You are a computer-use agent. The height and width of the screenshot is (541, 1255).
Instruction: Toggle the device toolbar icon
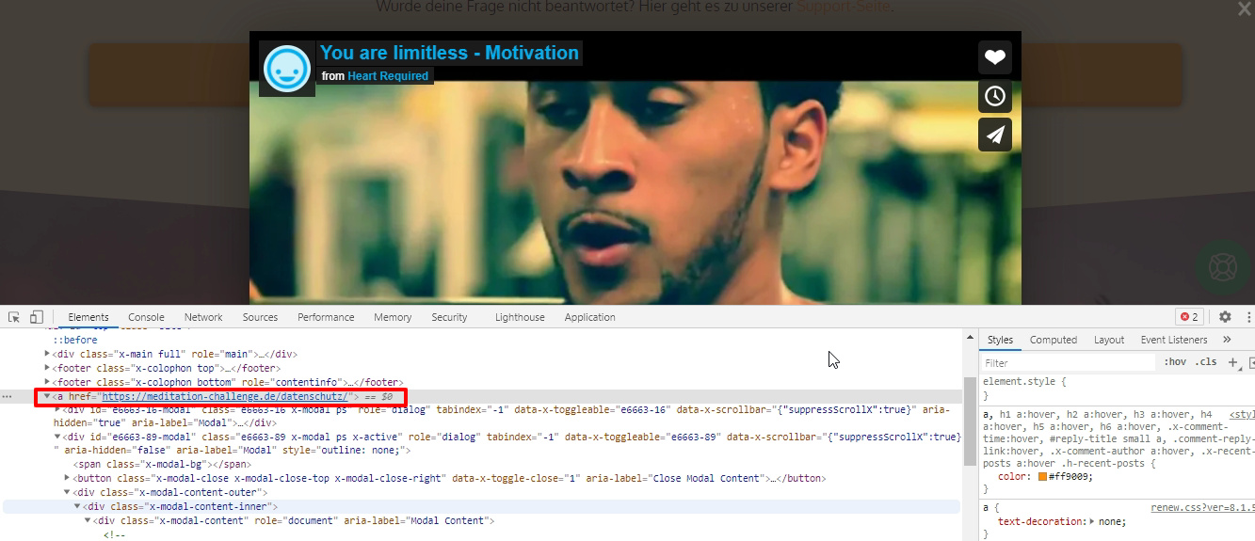point(37,317)
